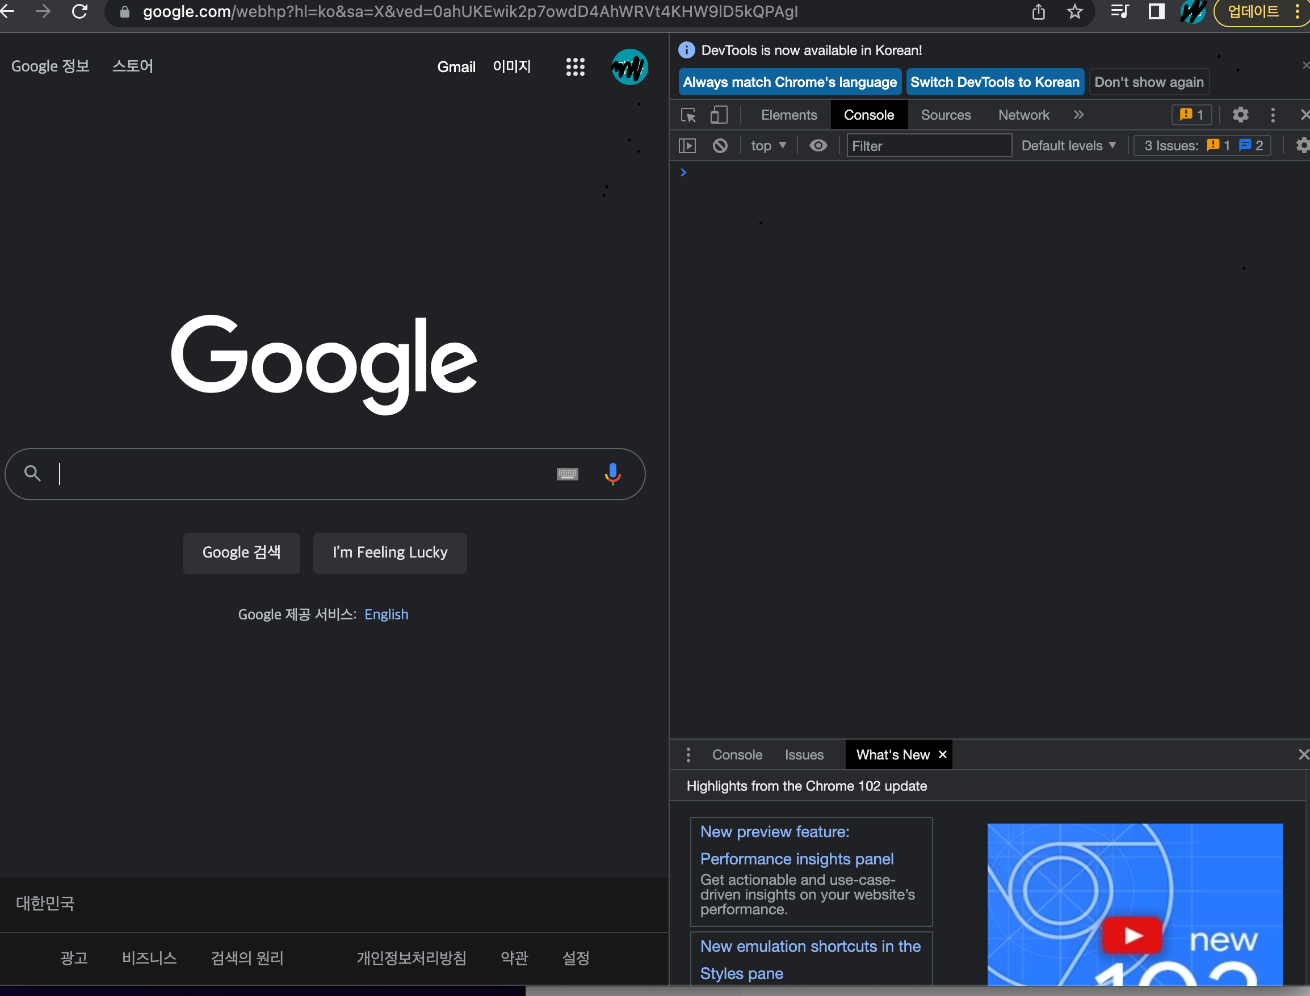Expand more DevTools tabs chevron
1310x996 pixels.
[1078, 115]
